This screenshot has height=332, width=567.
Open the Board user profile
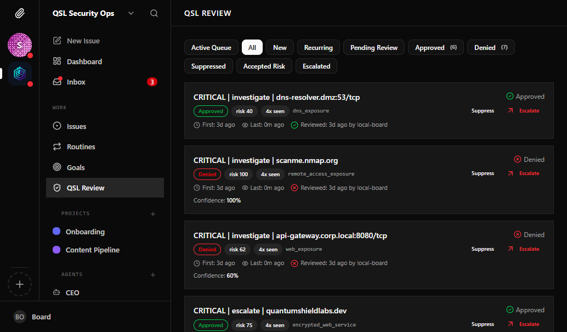click(x=32, y=317)
